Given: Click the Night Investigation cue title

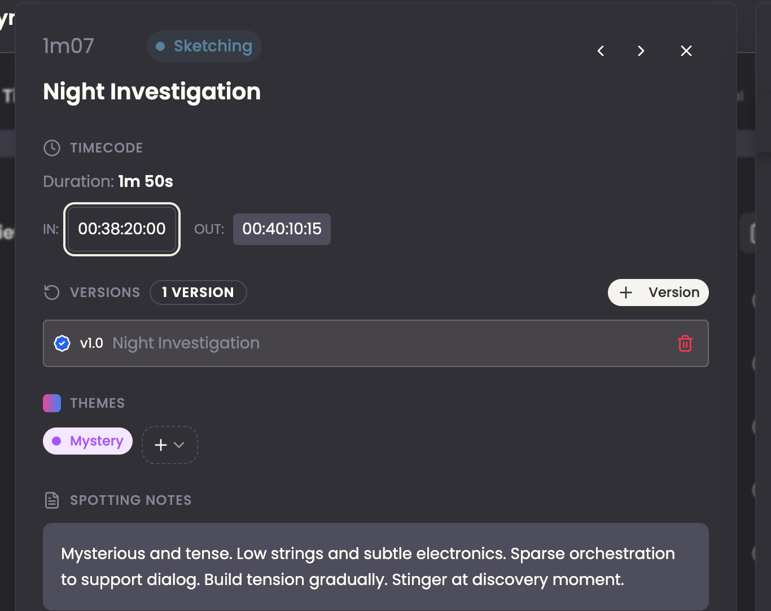Looking at the screenshot, I should [152, 91].
